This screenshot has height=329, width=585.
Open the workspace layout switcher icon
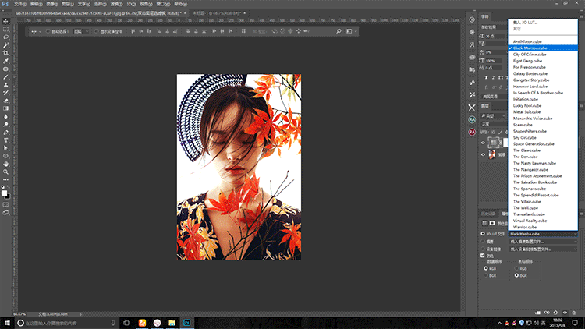click(349, 31)
